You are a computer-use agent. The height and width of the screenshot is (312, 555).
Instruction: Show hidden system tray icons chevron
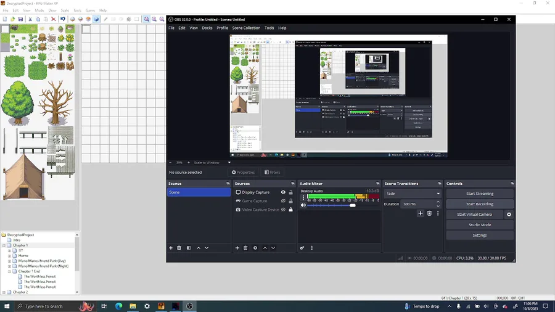(x=449, y=306)
